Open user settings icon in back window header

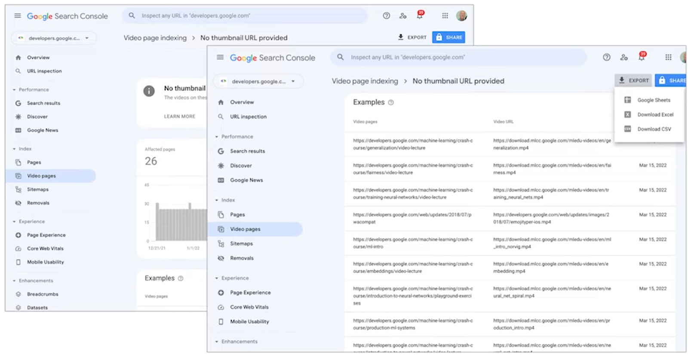[403, 16]
